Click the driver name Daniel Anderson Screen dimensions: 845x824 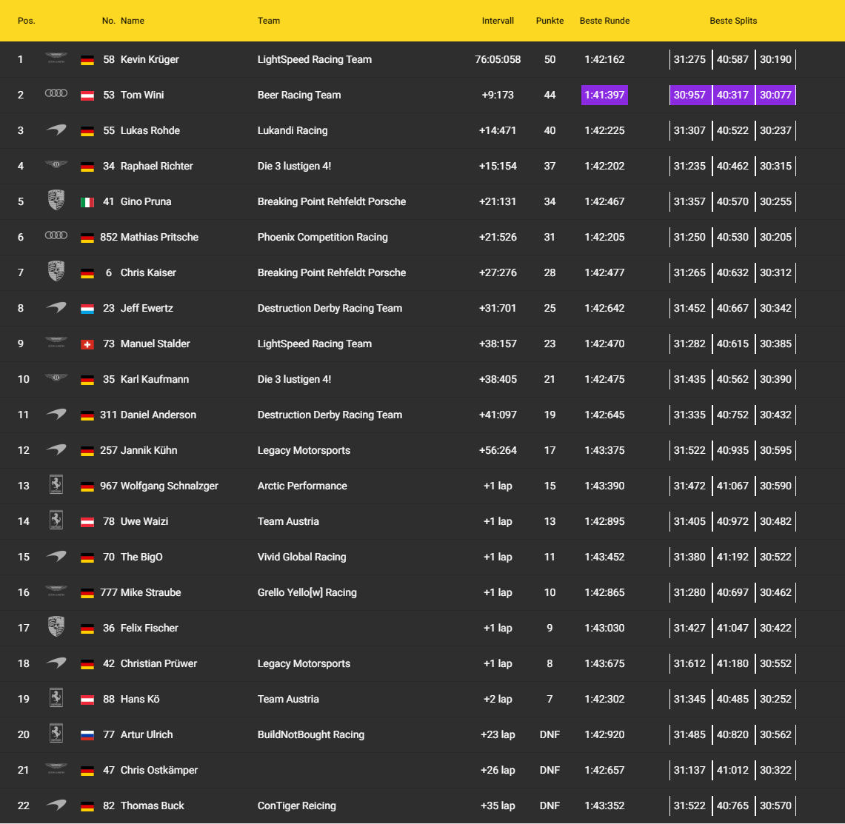tap(158, 415)
